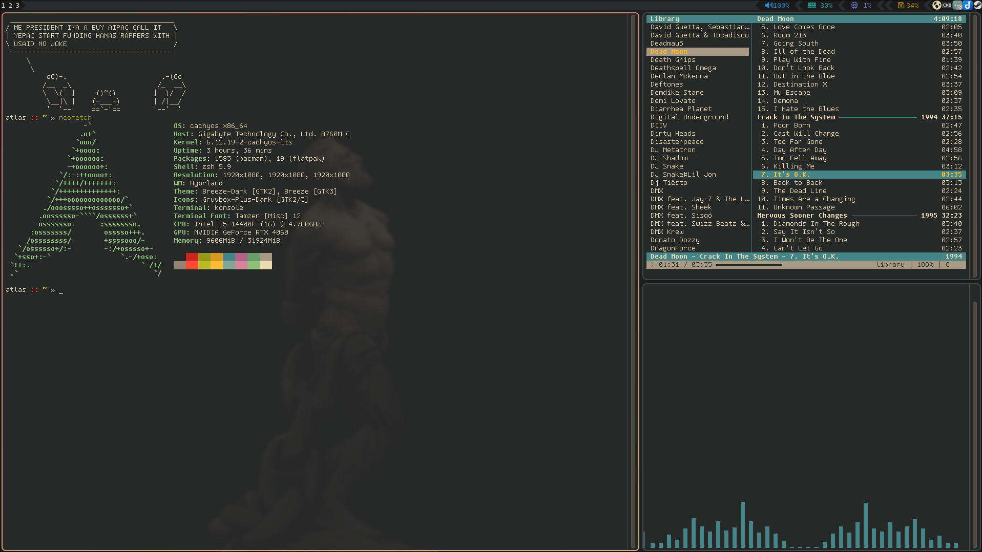
Task: Select track 4. Can't Let Go
Action: point(859,248)
